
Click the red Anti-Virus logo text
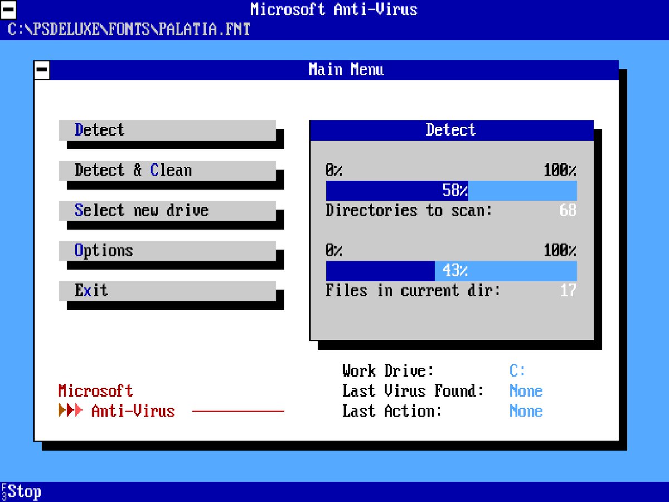tap(133, 411)
